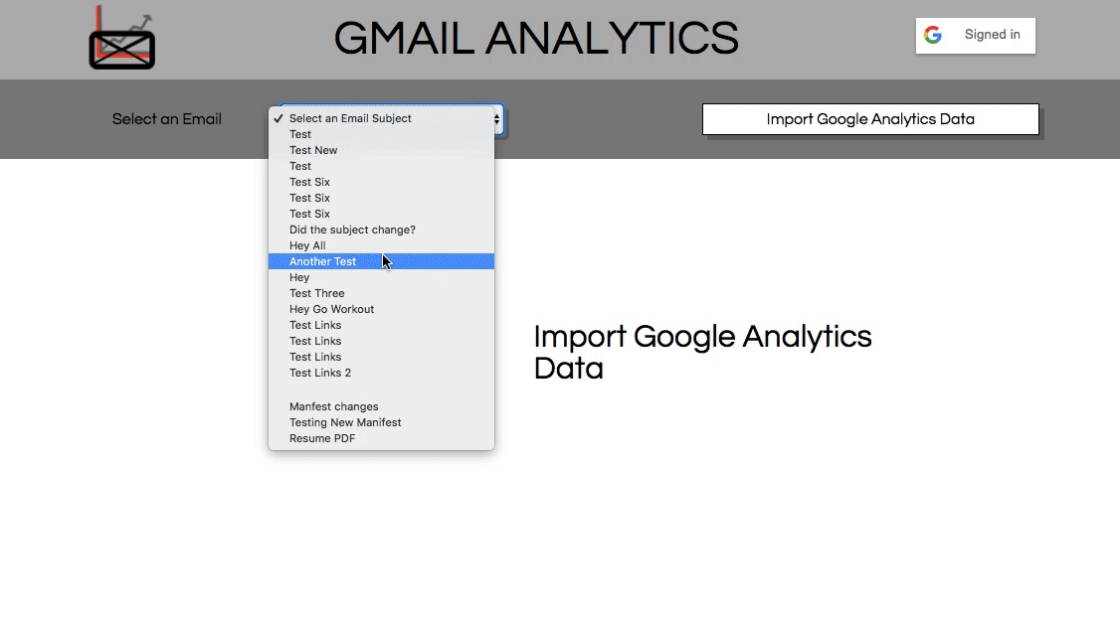Choose Test Three from the email list
Screen dimensions: 1120x618
point(316,293)
